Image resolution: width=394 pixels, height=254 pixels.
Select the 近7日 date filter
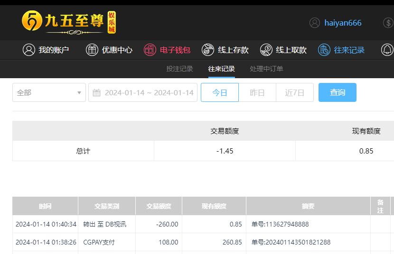coord(295,92)
